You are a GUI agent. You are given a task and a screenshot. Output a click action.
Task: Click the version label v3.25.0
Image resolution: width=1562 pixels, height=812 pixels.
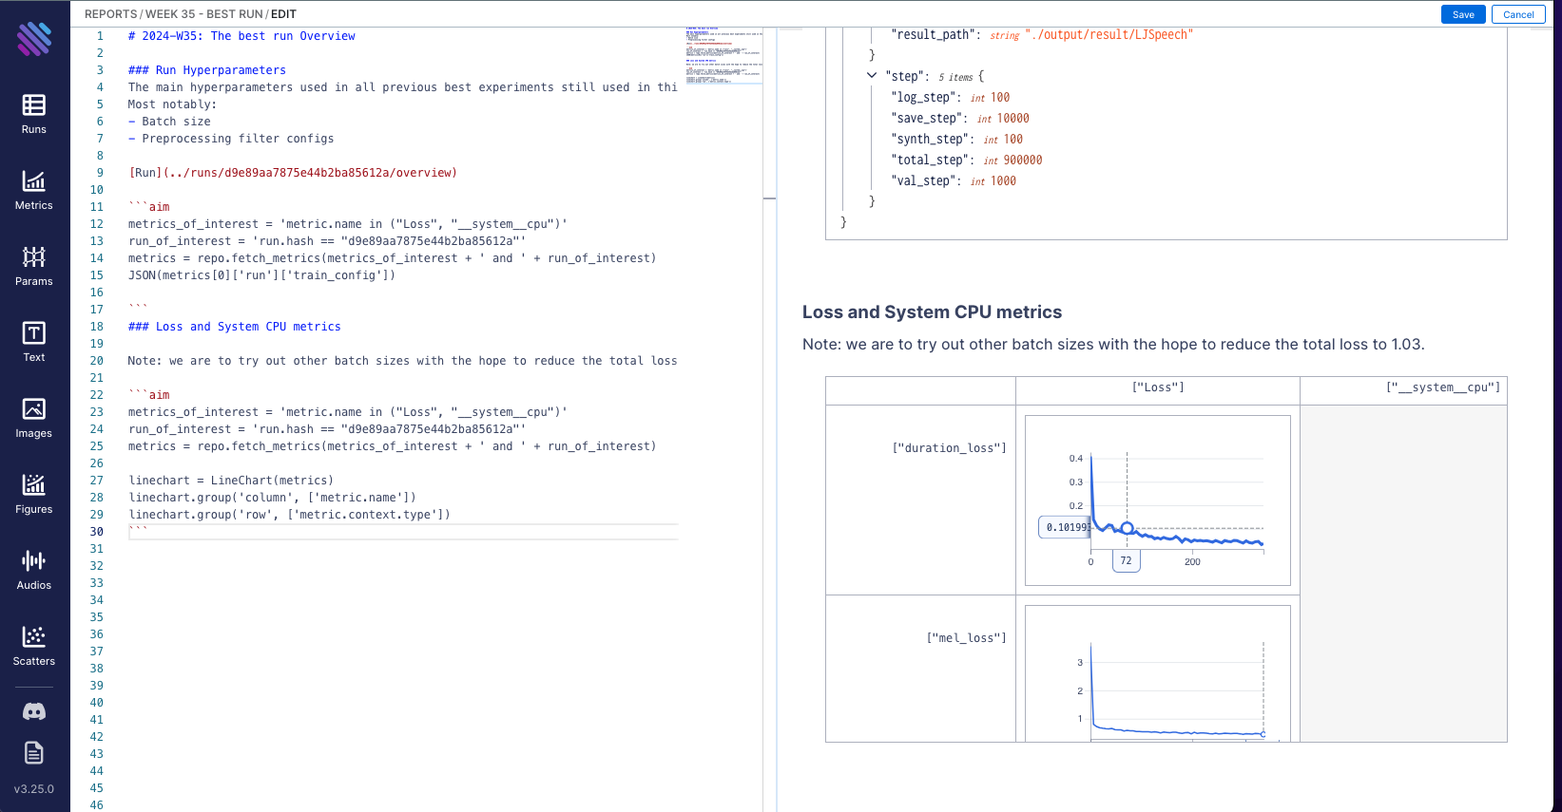(x=34, y=789)
